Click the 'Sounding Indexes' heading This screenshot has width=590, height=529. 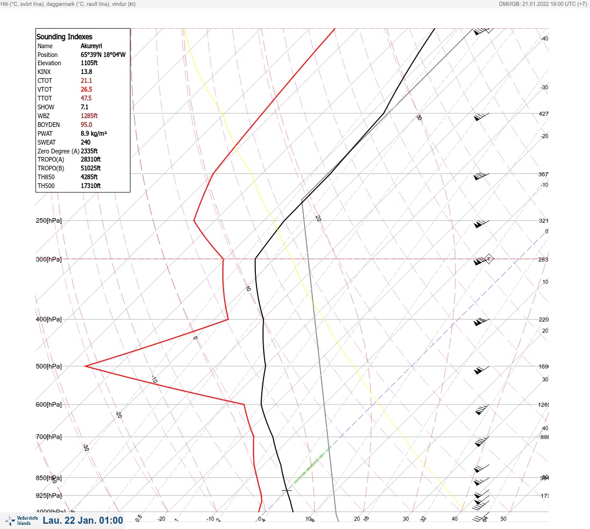click(x=64, y=37)
